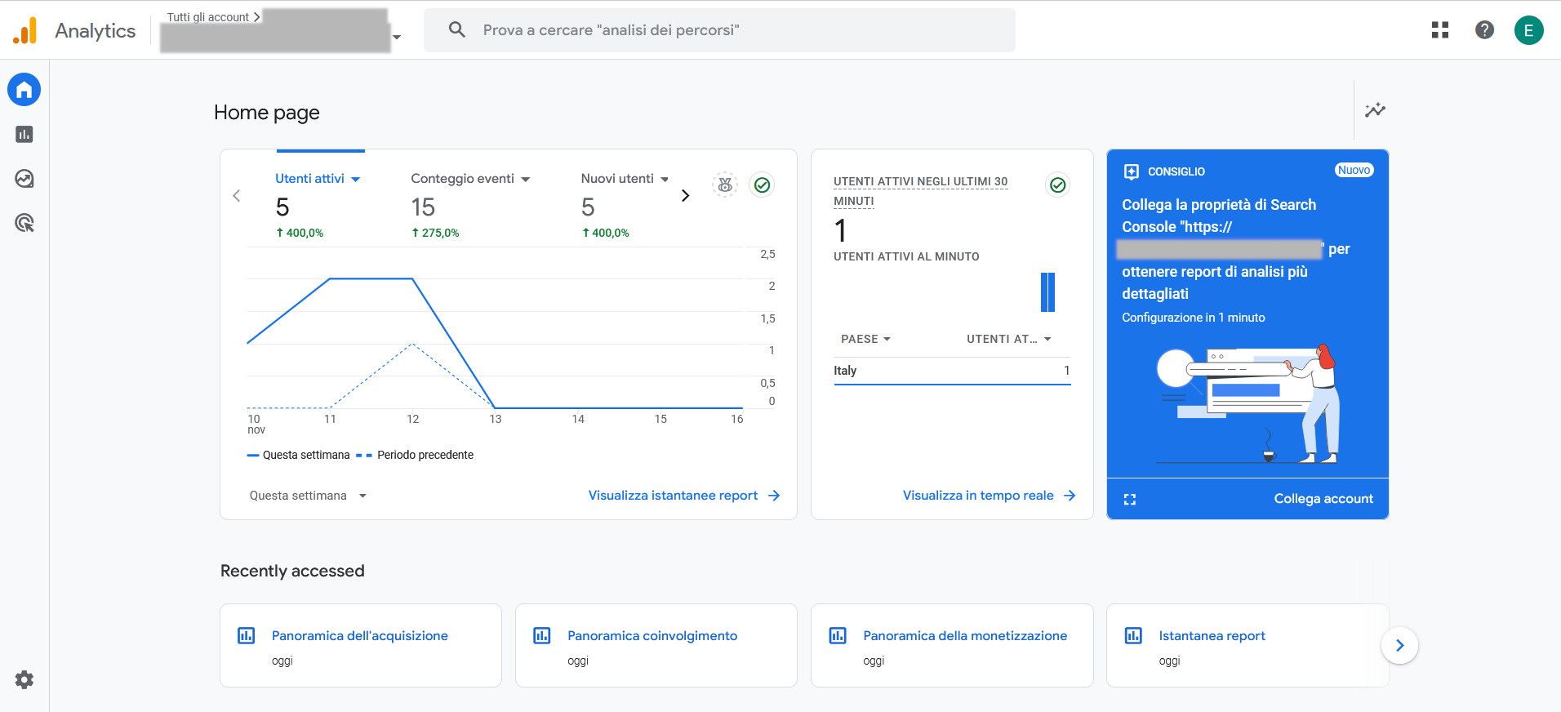Click the Recently accessed heading
This screenshot has height=712, width=1561.
tap(292, 571)
